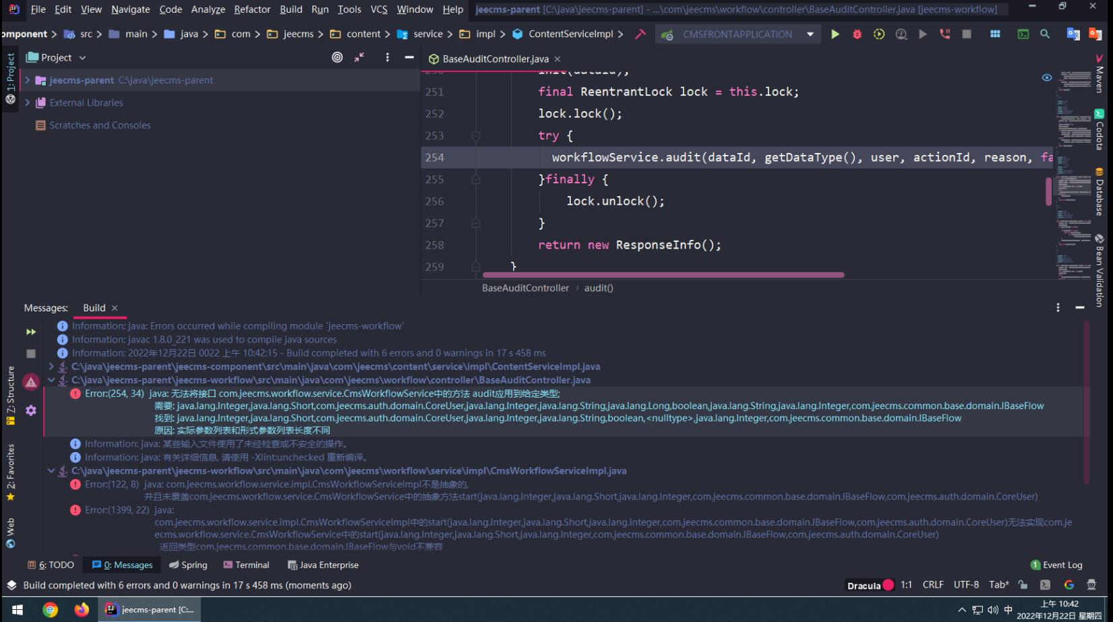This screenshot has width=1113, height=622.
Task: Click the locate-file target icon in Project panel
Action: point(337,58)
